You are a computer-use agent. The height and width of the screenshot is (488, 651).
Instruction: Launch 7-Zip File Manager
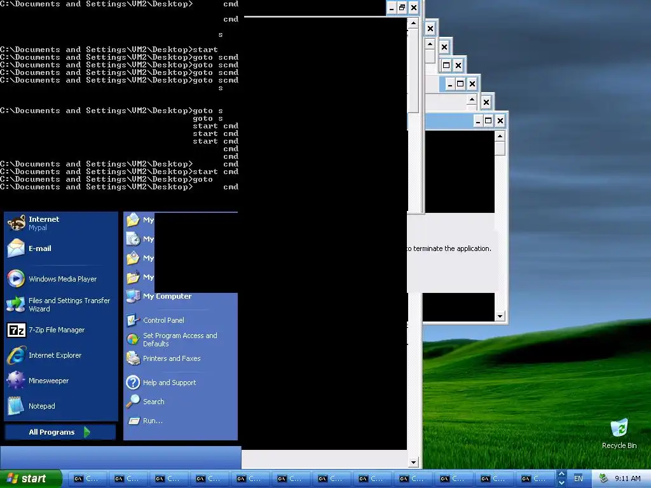[61, 330]
